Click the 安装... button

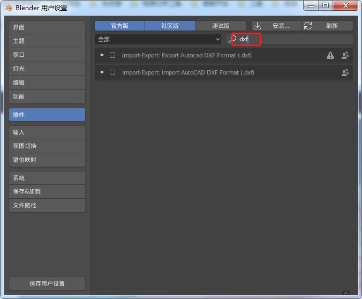pos(276,26)
